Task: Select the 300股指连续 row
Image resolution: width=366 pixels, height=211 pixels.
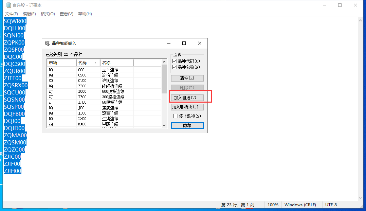Action: [x=104, y=97]
